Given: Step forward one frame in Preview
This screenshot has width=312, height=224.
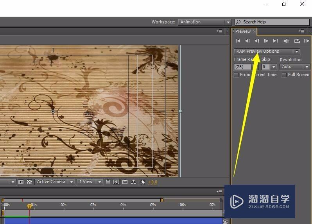Looking at the screenshot, I should [266, 41].
